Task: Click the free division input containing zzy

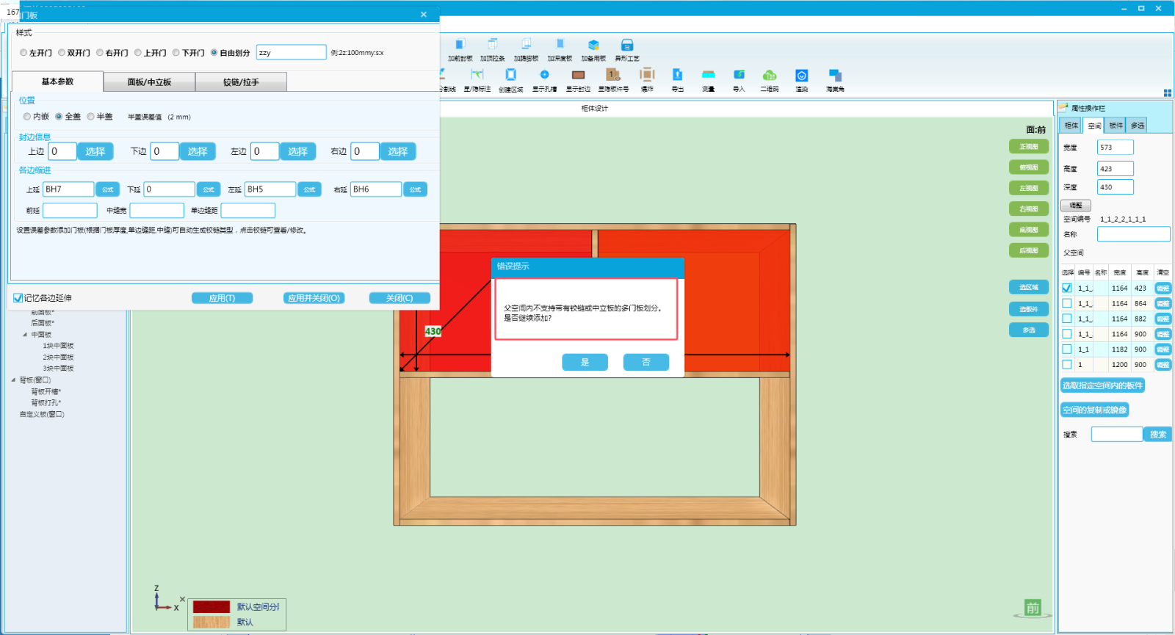Action: [291, 52]
